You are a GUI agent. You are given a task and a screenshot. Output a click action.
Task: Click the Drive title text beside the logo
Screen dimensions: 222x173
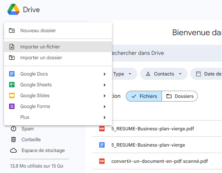coord(31,10)
